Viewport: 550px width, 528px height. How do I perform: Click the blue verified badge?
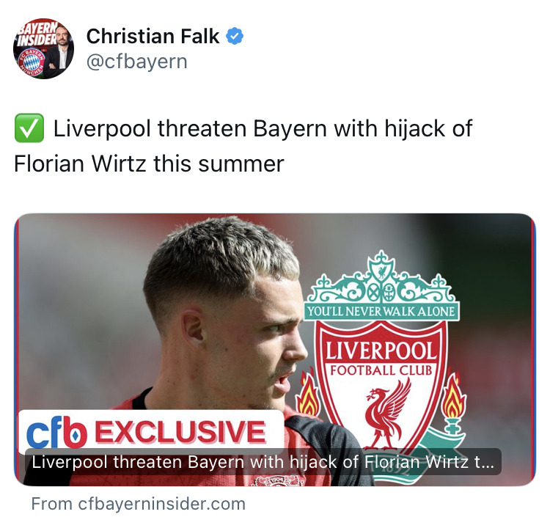pyautogui.click(x=235, y=36)
